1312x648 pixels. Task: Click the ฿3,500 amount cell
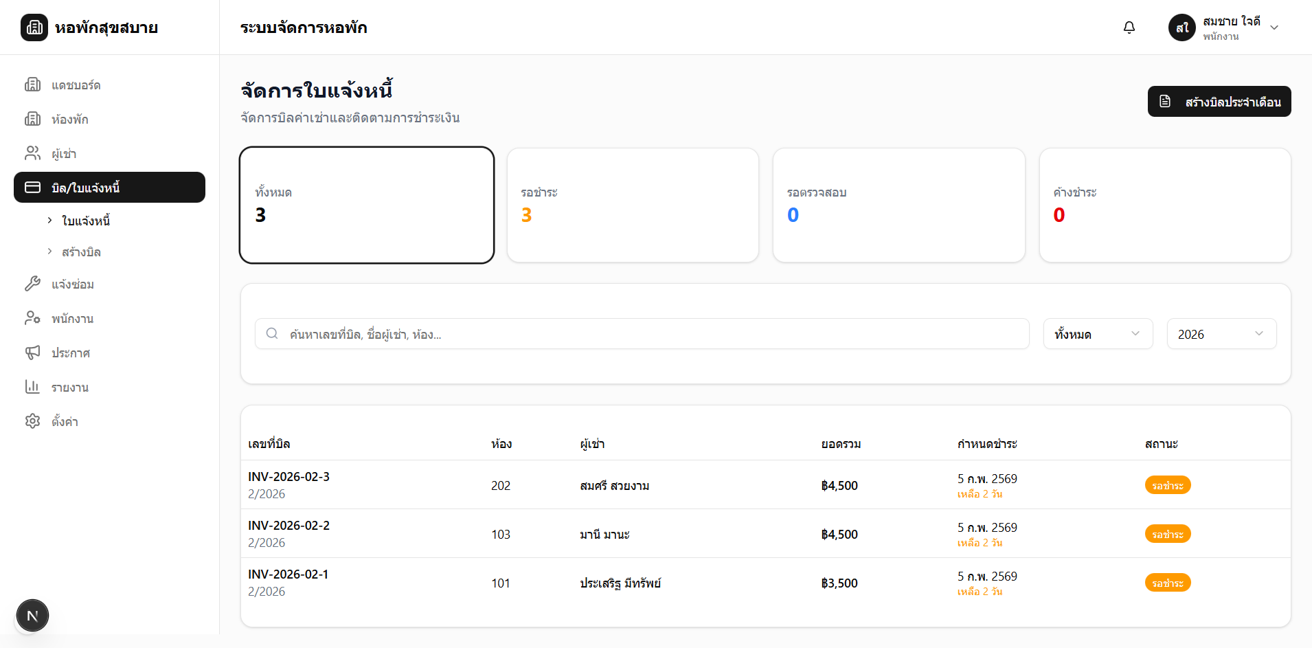pos(839,583)
